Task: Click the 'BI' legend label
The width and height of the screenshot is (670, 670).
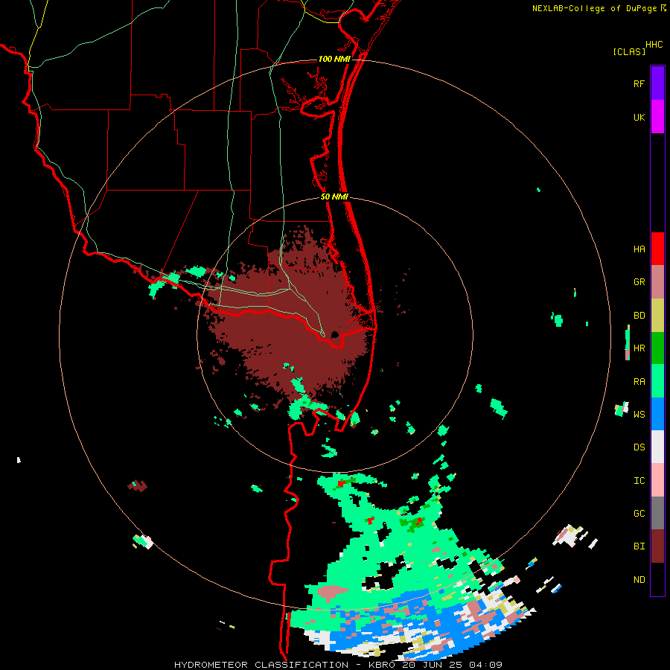Action: 639,546
